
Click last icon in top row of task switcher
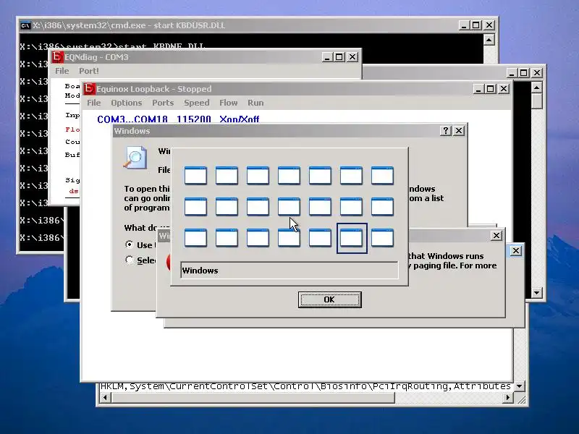382,175
